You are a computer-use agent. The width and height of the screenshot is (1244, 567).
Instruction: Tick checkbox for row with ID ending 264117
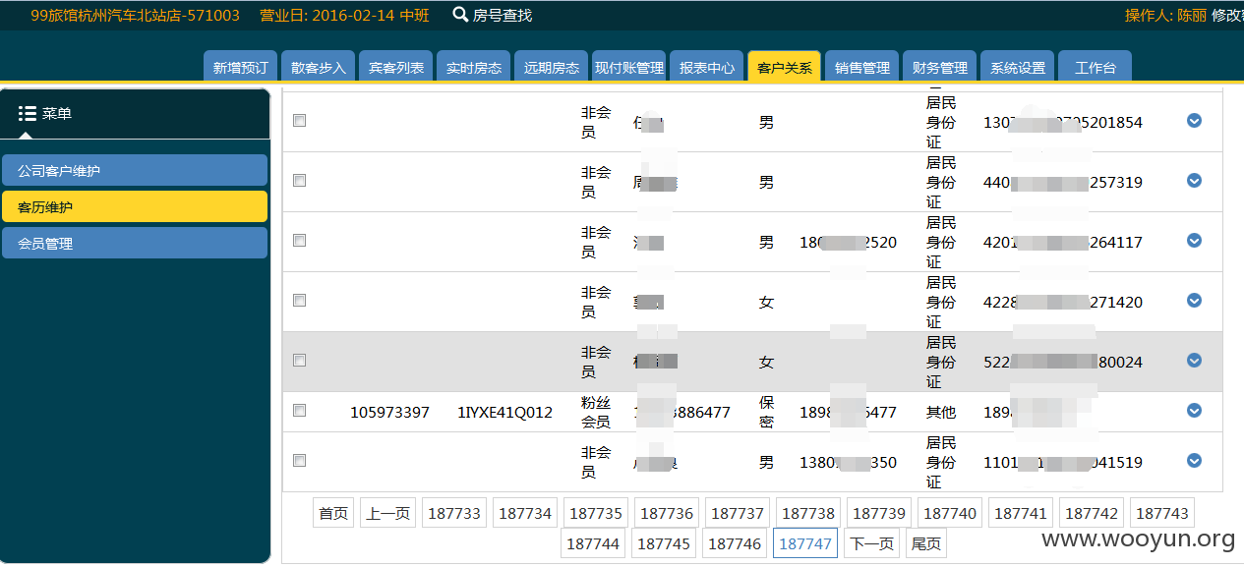coord(300,240)
